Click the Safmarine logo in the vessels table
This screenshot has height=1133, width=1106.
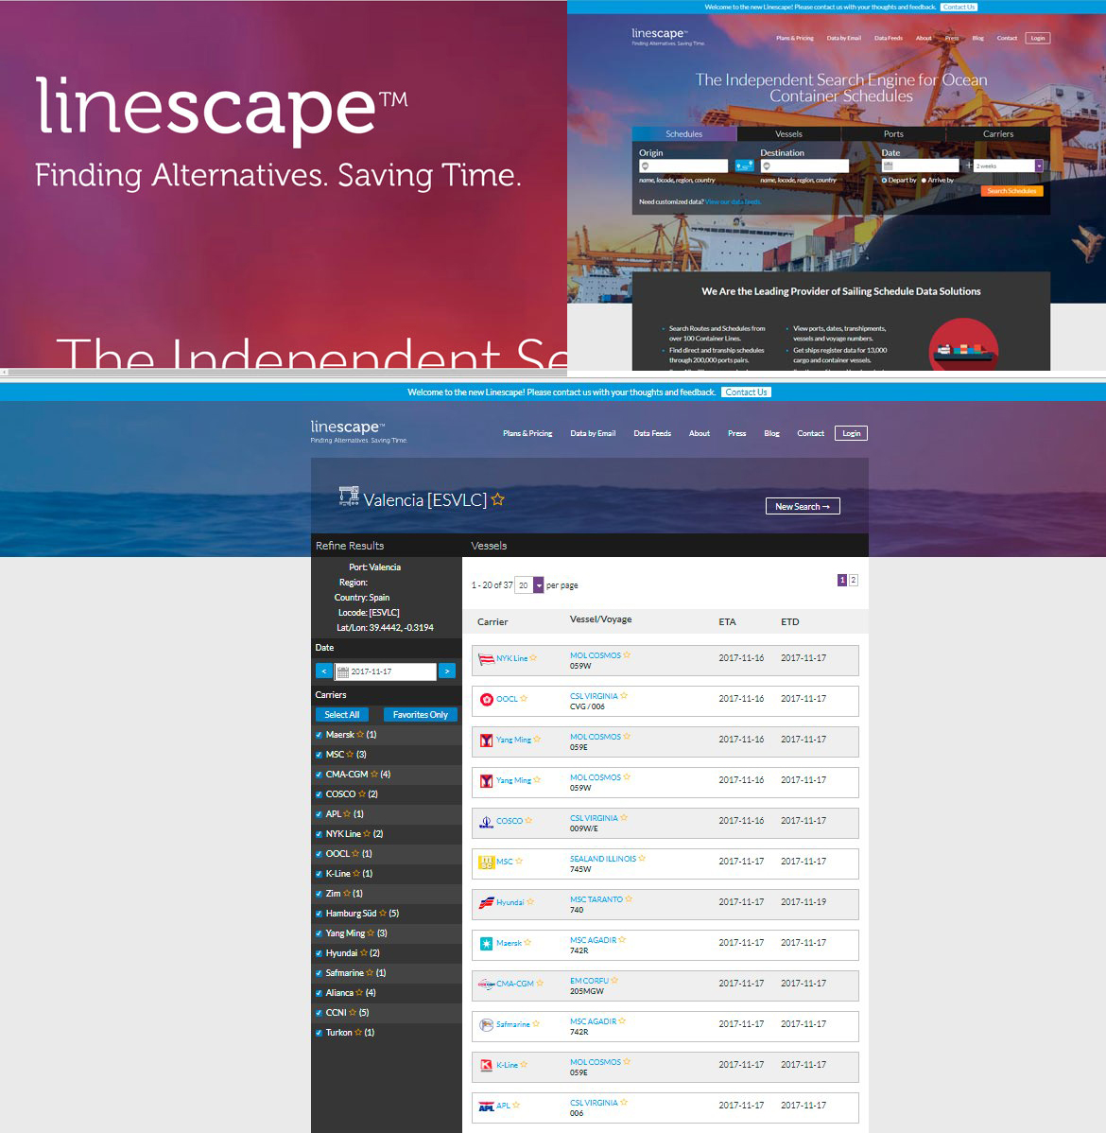pyautogui.click(x=487, y=1024)
